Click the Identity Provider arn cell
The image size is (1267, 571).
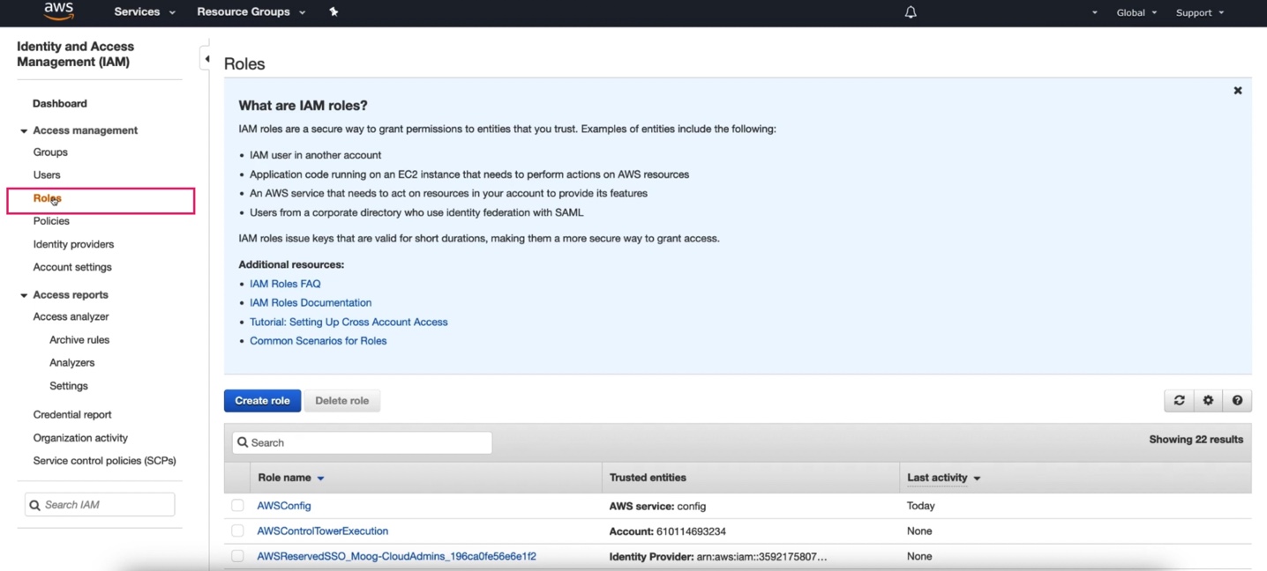718,556
